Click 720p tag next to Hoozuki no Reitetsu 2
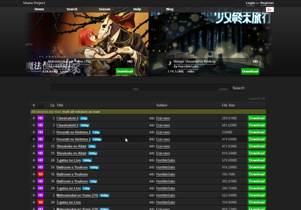The height and width of the screenshot is (210, 301). coord(96,132)
